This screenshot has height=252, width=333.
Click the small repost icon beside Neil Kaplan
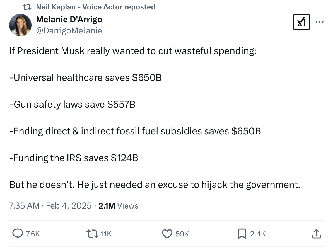click(27, 8)
